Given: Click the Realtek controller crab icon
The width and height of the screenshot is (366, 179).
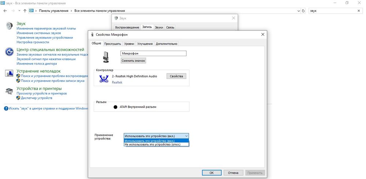Looking at the screenshot, I should point(104,78).
